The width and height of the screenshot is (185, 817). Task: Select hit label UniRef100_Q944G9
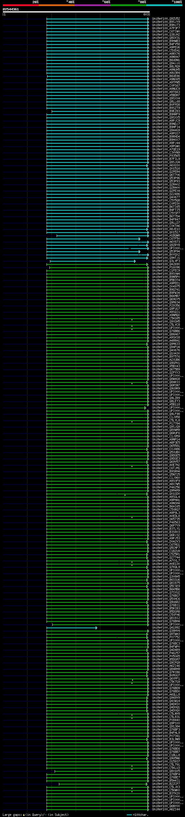click(x=166, y=130)
